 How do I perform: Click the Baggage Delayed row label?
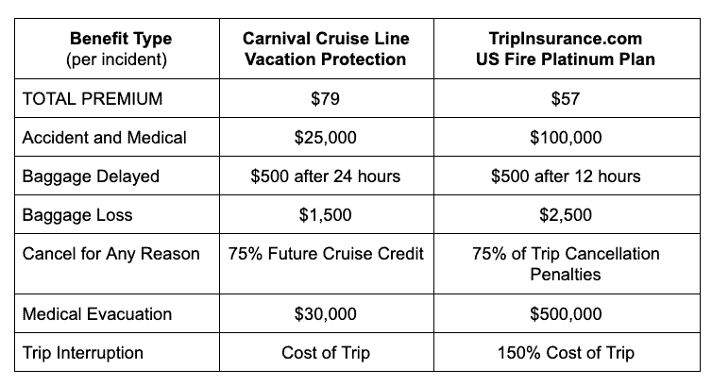click(91, 176)
